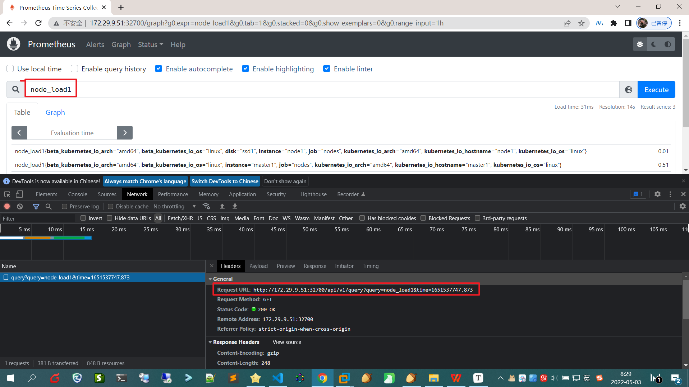Open Chrome from the Windows taskbar
Viewport: 689px width, 387px height.
[x=322, y=378]
